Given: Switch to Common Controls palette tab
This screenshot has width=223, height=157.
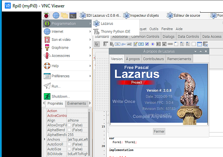Looking at the screenshot, I should [x=145, y=37].
